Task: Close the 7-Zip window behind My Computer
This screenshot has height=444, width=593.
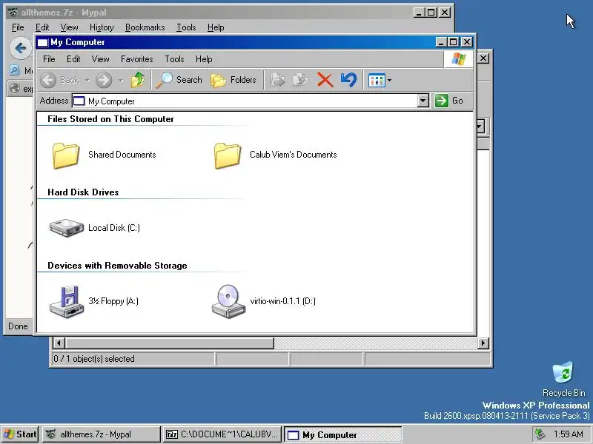Action: 483,58
